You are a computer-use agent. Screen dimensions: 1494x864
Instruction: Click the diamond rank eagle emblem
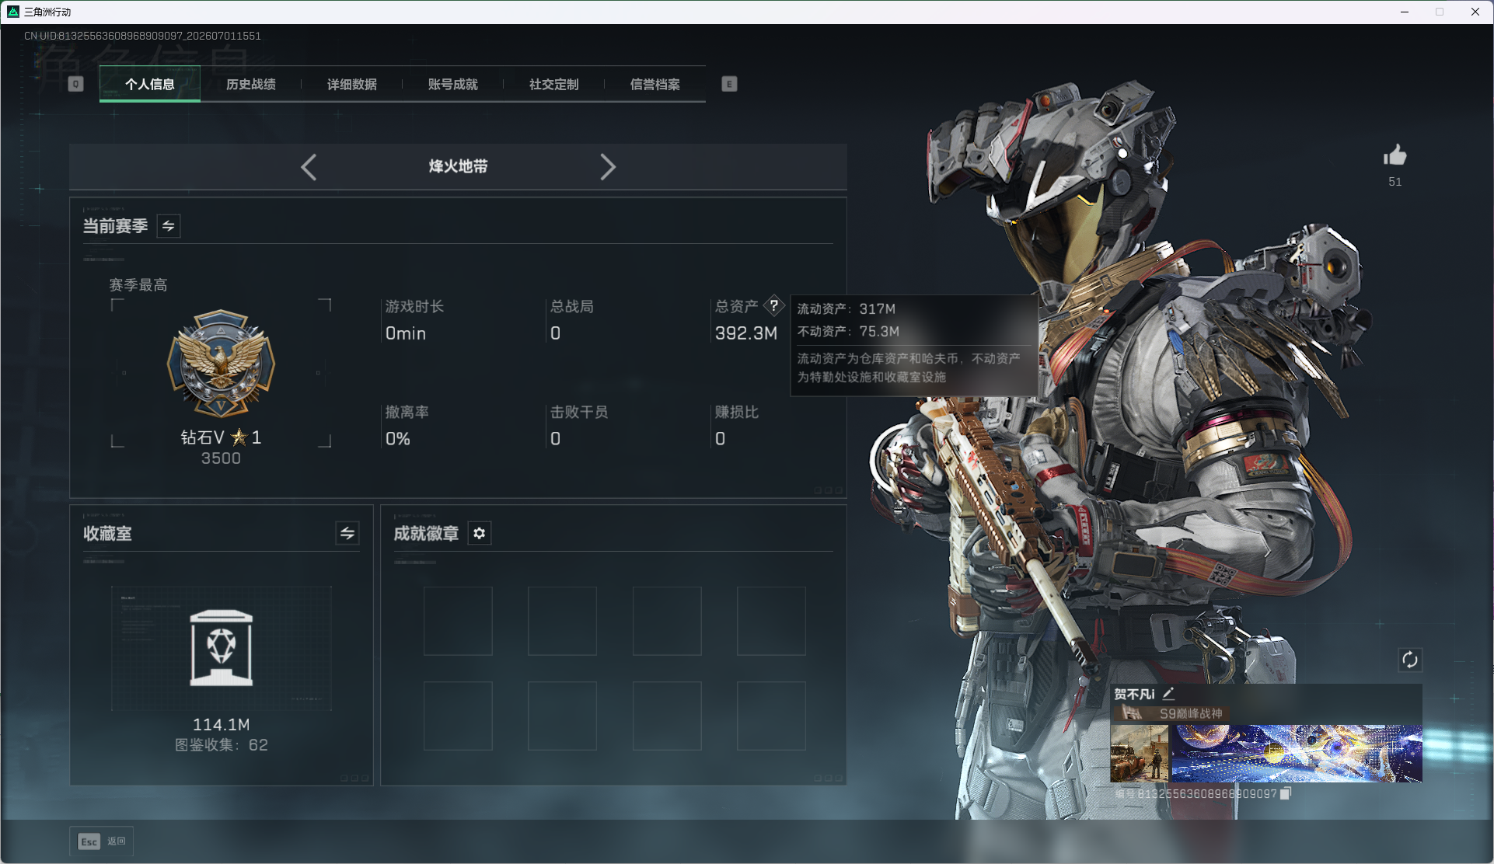pos(222,364)
